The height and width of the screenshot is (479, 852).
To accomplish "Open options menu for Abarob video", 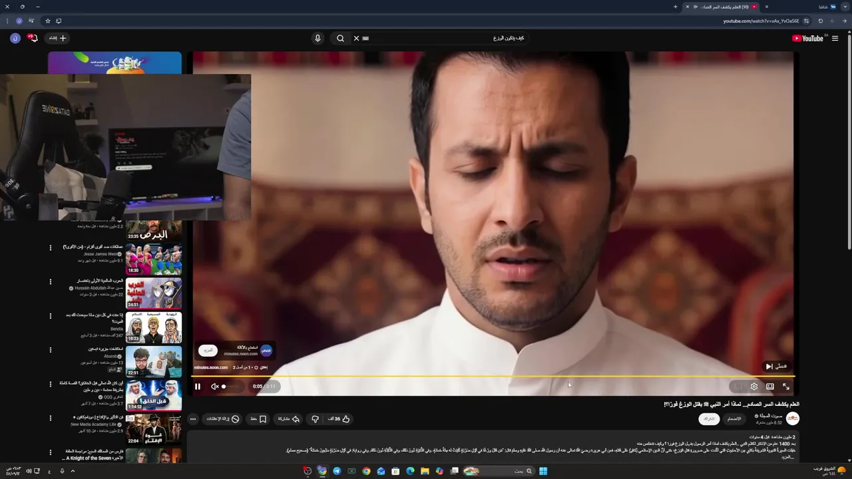I will click(x=50, y=349).
